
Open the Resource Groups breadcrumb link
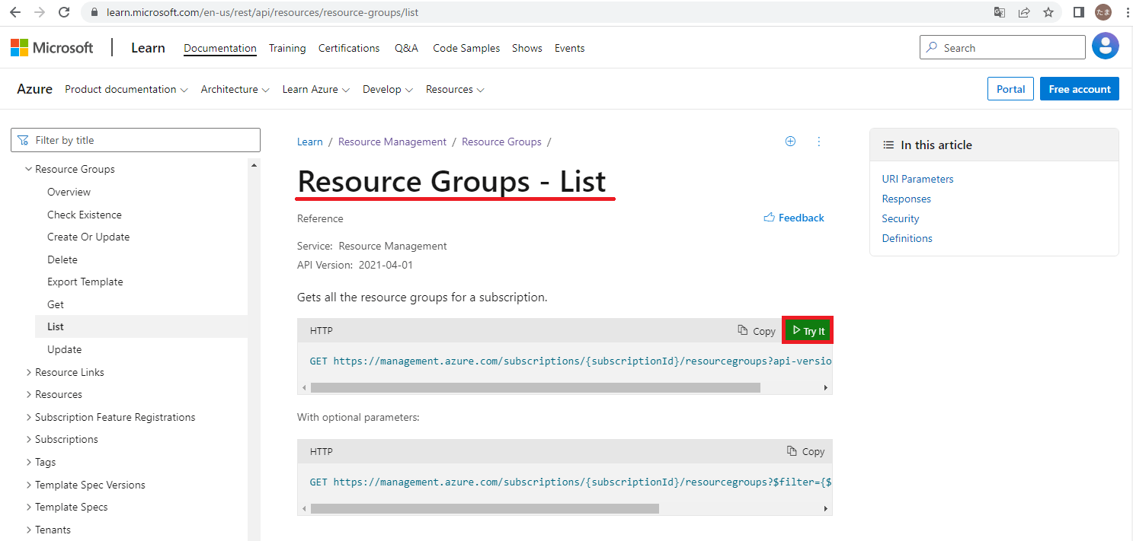(501, 142)
